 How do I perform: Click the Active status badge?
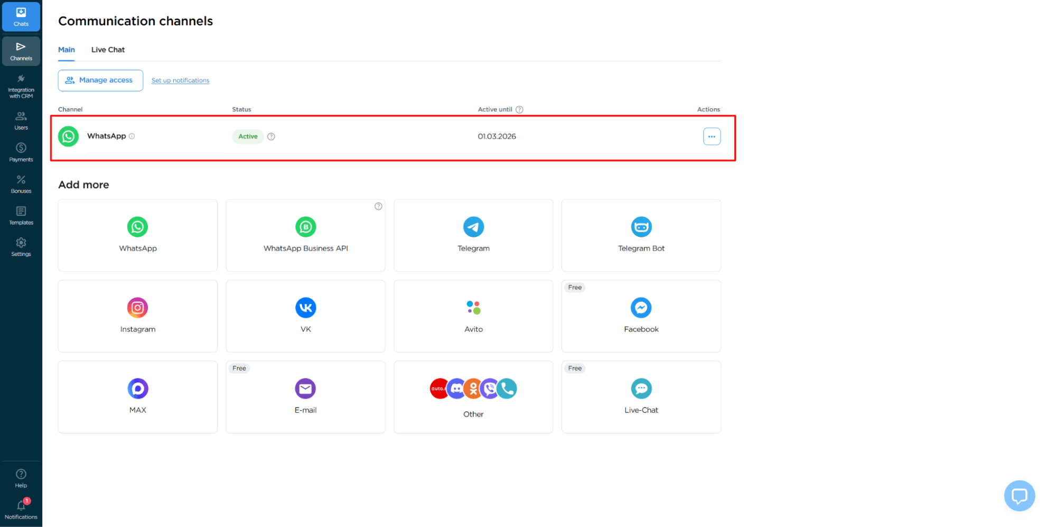[x=248, y=136]
